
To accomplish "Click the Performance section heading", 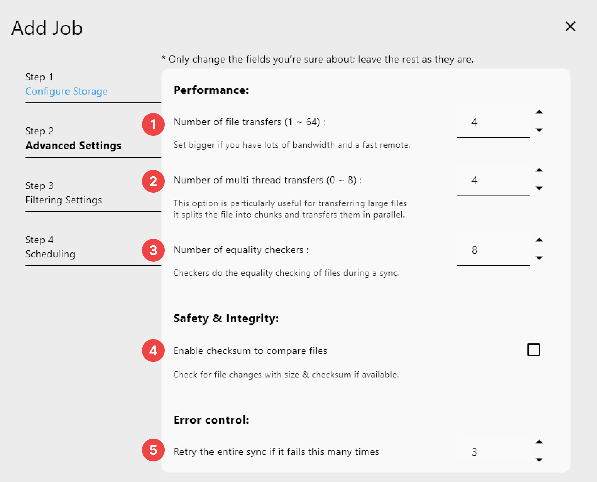I will [211, 90].
